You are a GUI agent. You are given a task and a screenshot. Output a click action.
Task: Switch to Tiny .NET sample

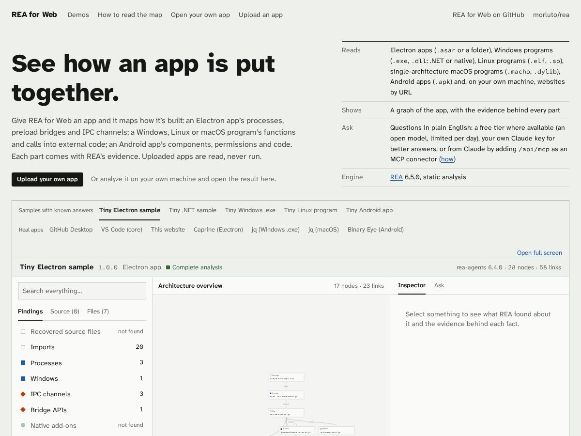pos(193,210)
